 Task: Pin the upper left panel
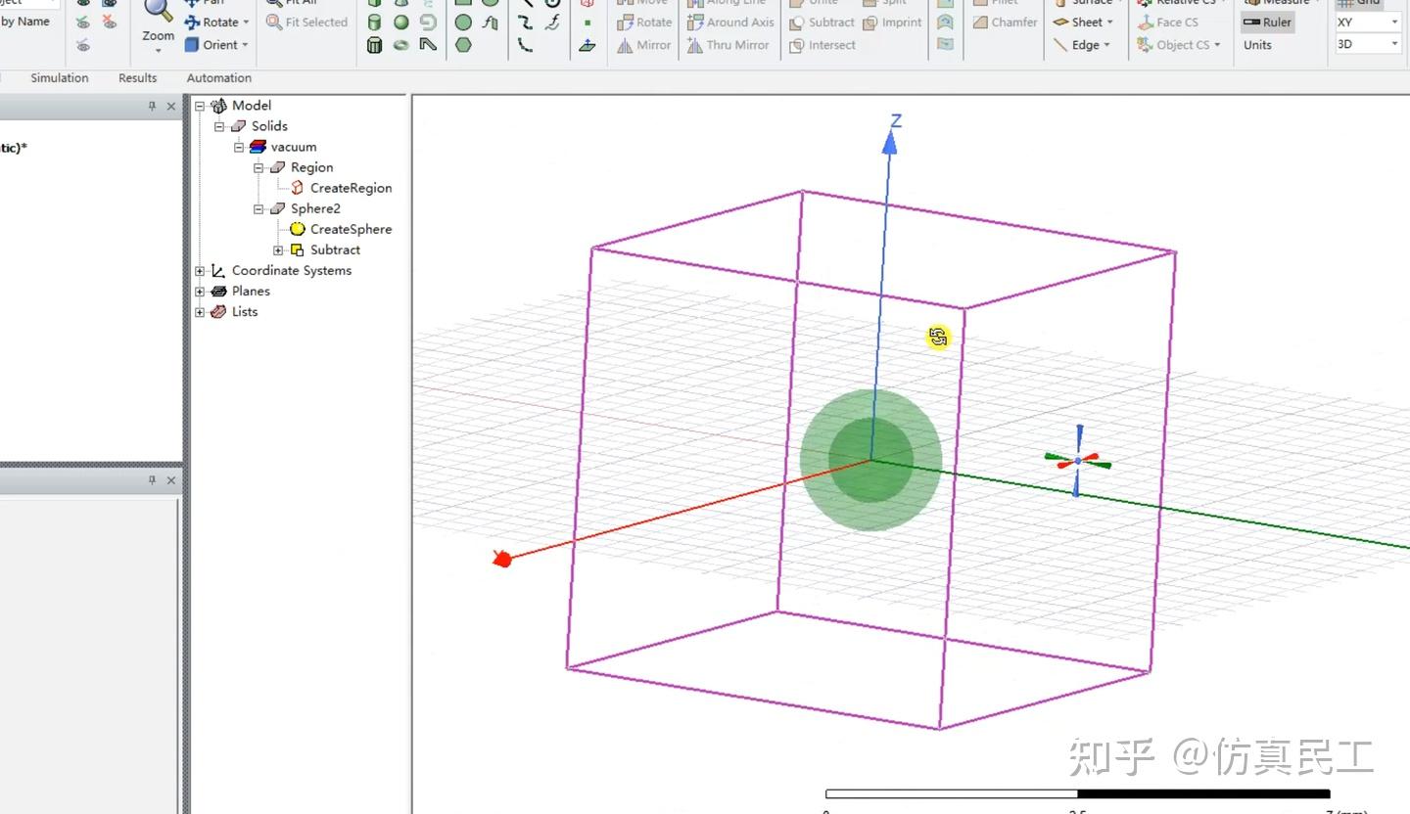click(x=152, y=107)
